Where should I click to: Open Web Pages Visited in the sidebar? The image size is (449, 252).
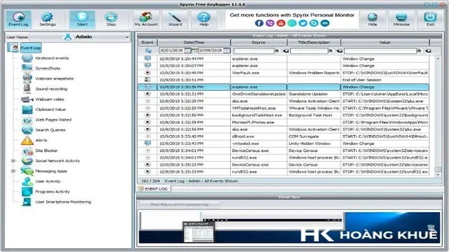[x=53, y=119]
